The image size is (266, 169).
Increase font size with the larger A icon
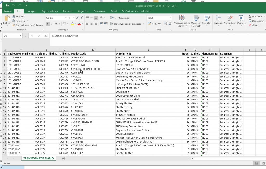point(77,18)
